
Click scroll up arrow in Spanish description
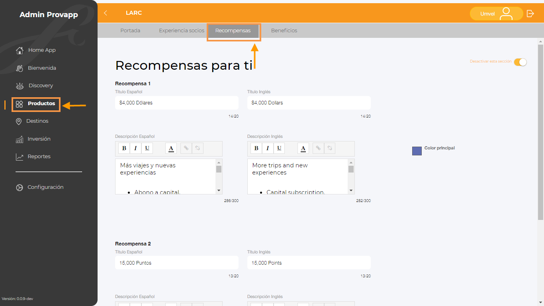(x=219, y=162)
